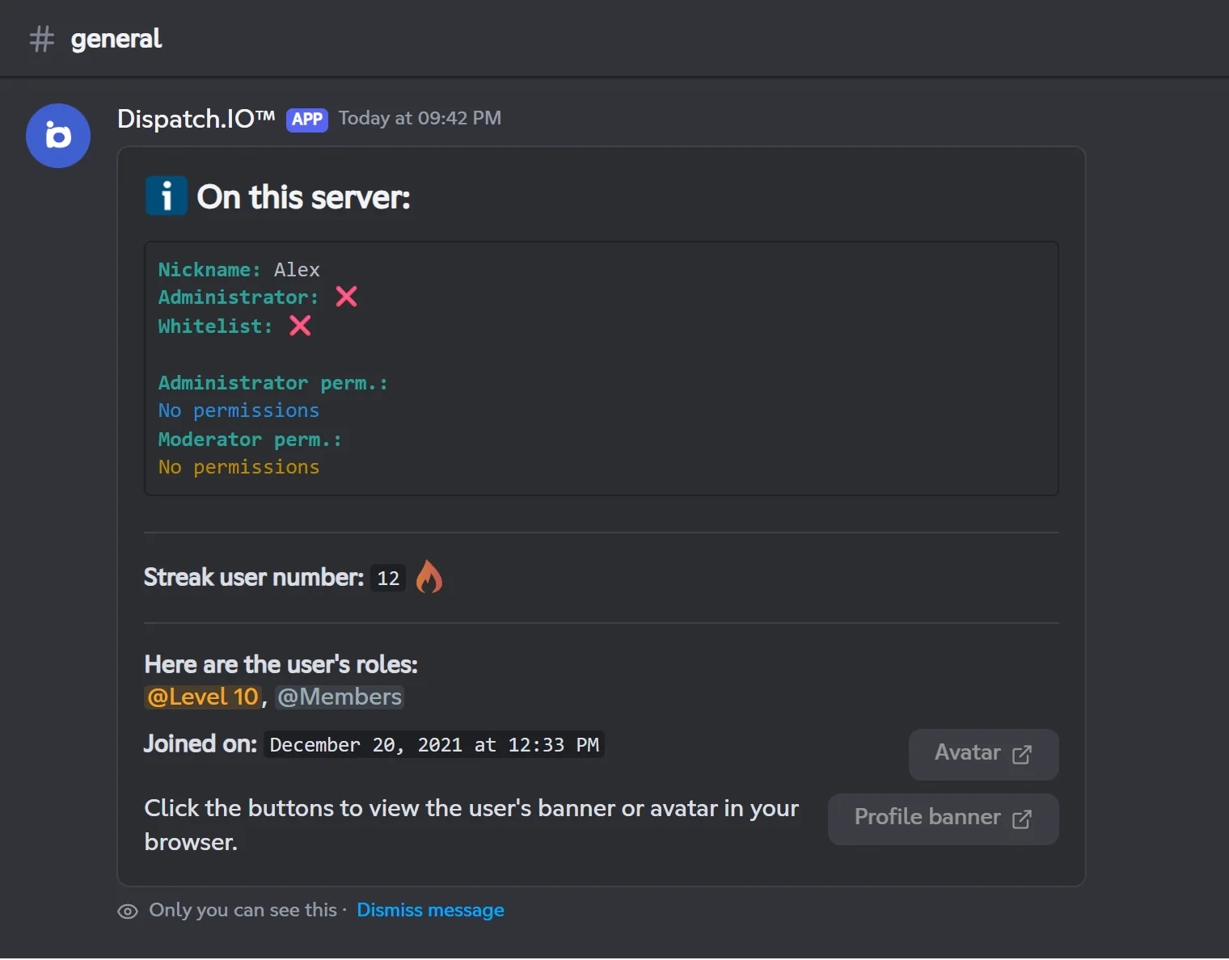
Task: Click the 'Only you can see this' notice
Action: pyautogui.click(x=243, y=910)
